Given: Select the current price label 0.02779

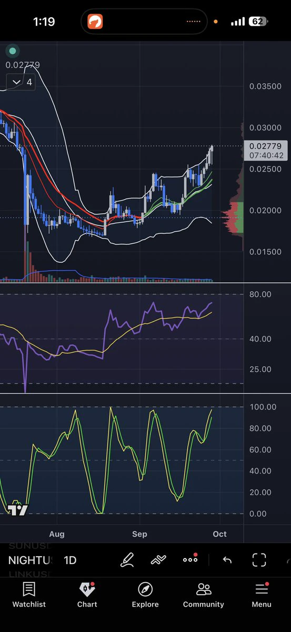Looking at the screenshot, I should (266, 146).
